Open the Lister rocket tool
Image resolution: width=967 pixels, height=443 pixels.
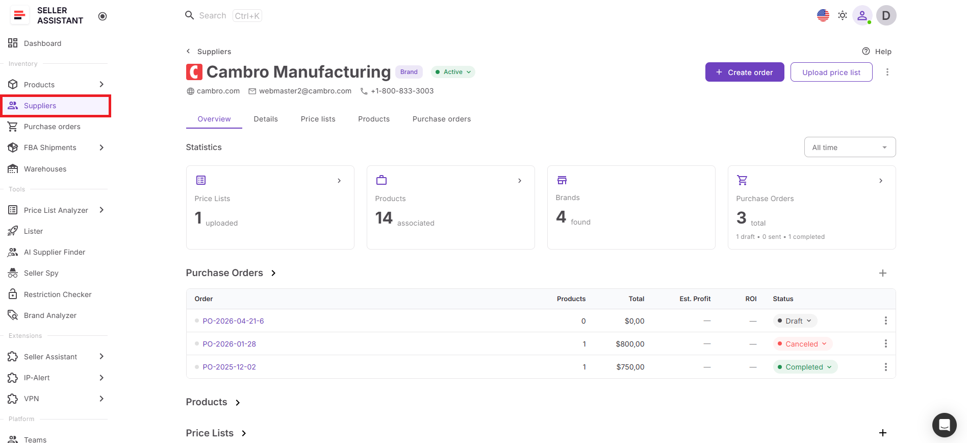pyautogui.click(x=33, y=231)
